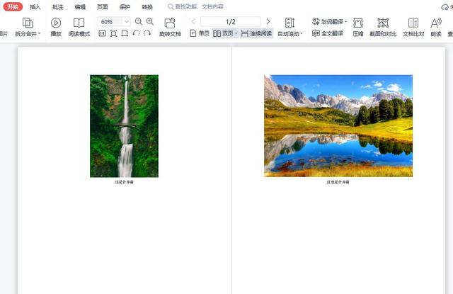This screenshot has height=294, width=453.
Task: Switch to the 批注 tab
Action: coord(57,7)
